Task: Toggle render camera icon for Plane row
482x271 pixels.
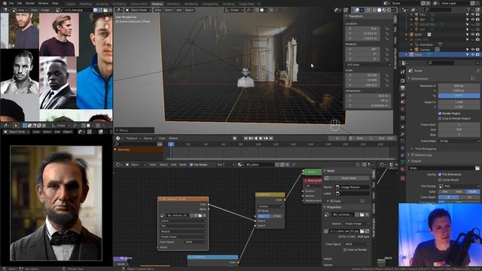Action: [477, 55]
